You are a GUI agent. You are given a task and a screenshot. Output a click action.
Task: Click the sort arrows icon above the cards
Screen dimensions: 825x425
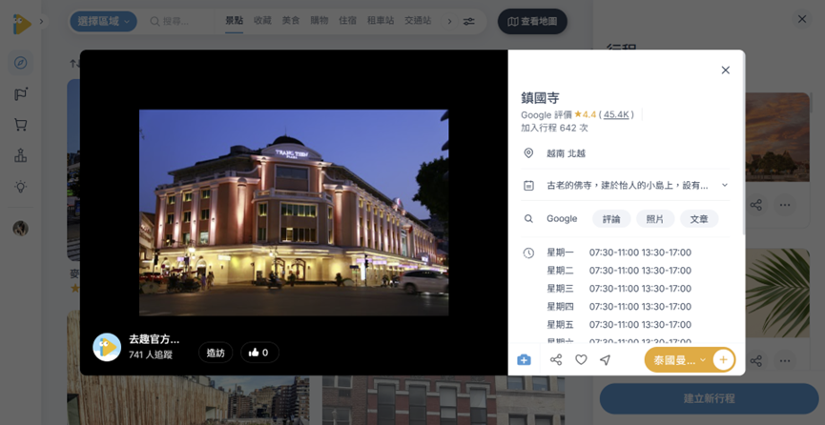[x=73, y=63]
